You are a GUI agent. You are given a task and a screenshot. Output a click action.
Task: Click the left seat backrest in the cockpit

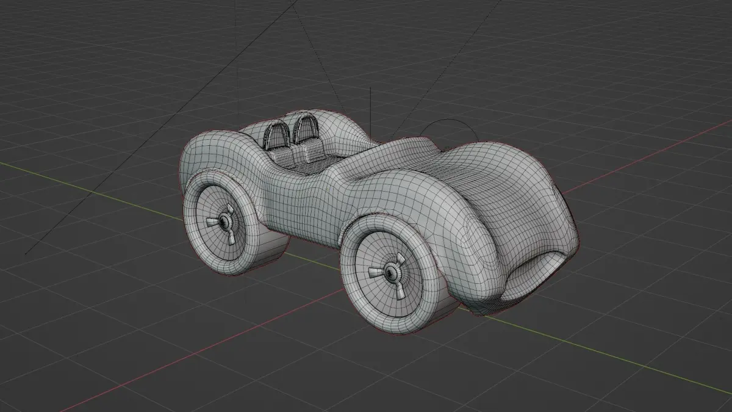pos(277,134)
